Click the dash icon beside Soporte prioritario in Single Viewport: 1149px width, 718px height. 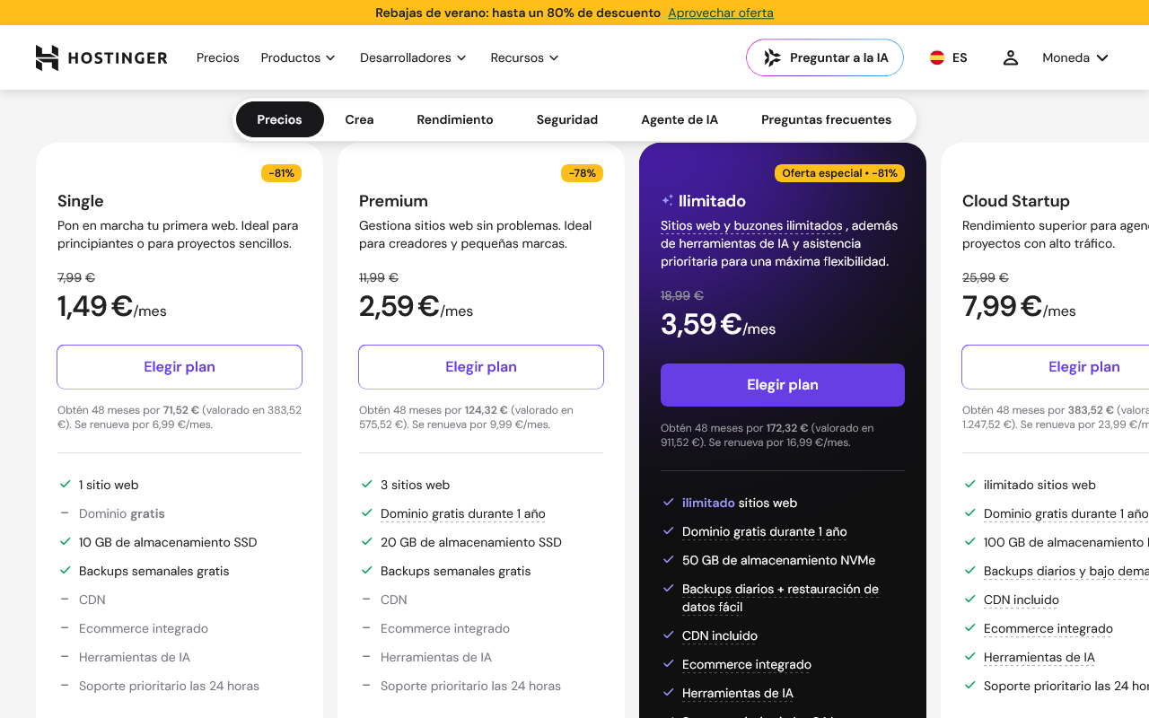[x=65, y=686]
